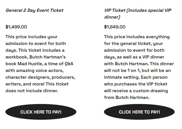Pay for the General 2 Day Event Ticket
The width and height of the screenshot is (182, 129).
tap(41, 112)
